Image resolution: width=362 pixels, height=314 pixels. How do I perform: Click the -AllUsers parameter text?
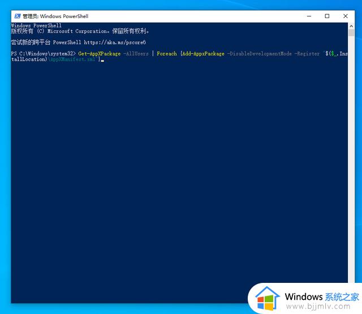point(136,54)
